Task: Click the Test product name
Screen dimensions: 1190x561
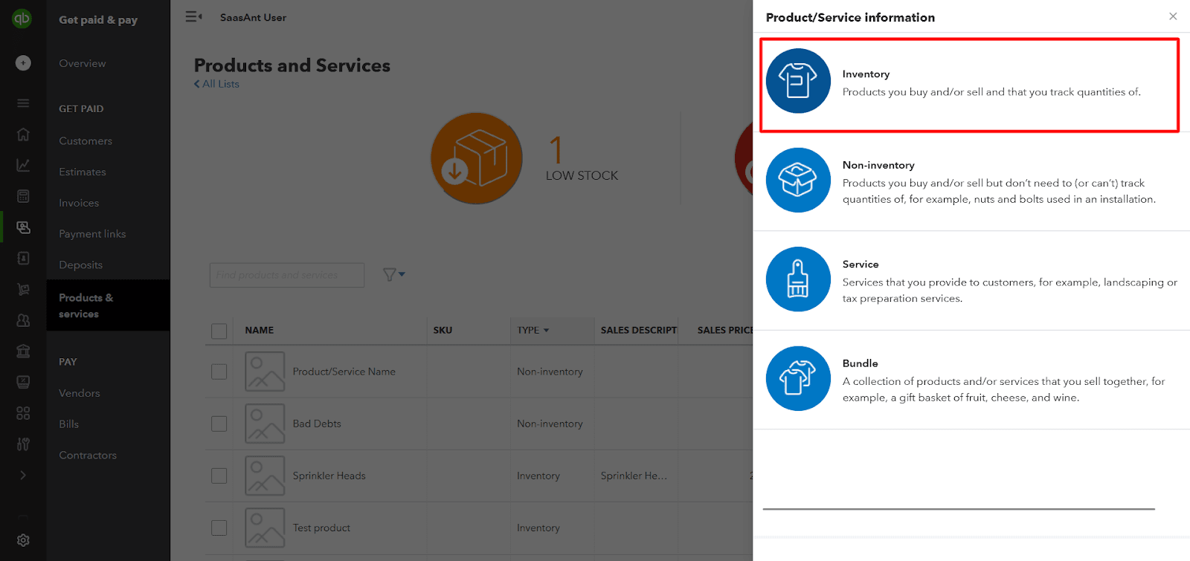Action: point(321,528)
